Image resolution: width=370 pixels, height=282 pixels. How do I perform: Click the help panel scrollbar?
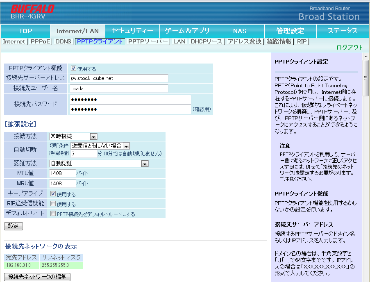coord(365,164)
